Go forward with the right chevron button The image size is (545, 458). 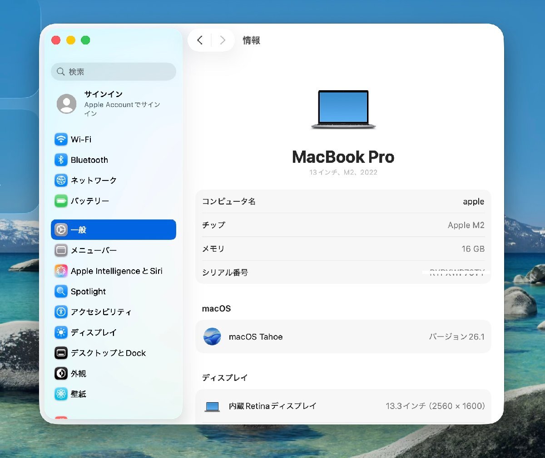tap(223, 40)
